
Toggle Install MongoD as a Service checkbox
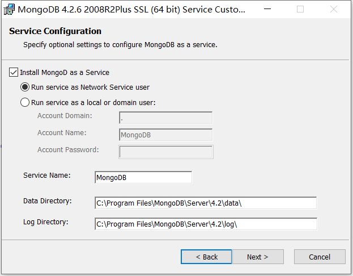14,73
